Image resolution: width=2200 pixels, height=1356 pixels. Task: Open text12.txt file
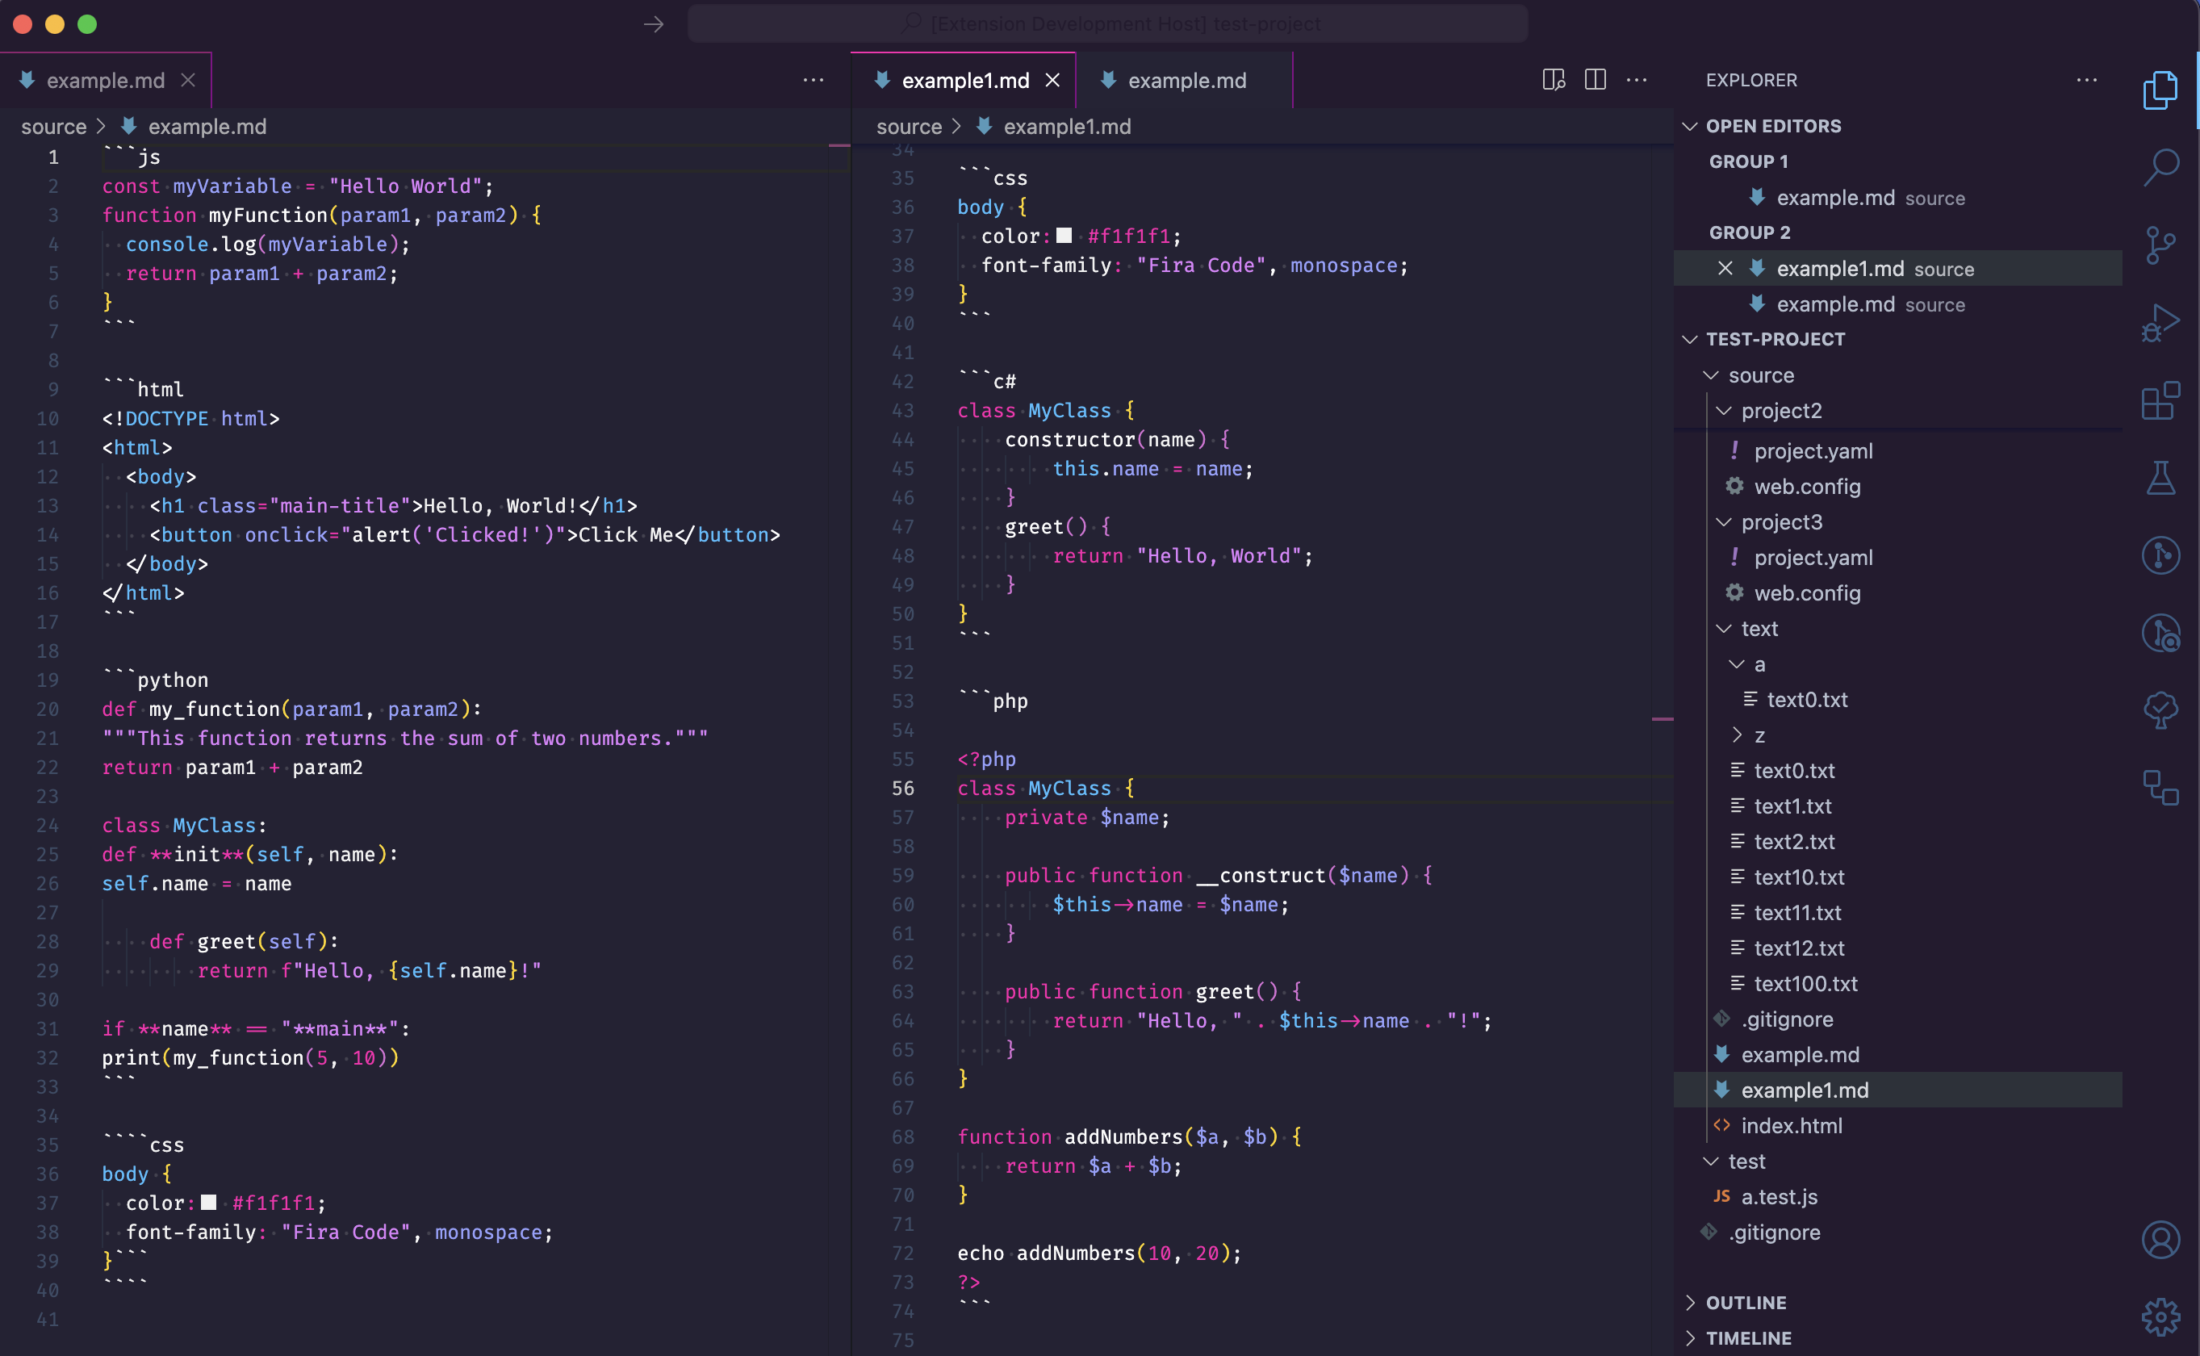tap(1898, 948)
